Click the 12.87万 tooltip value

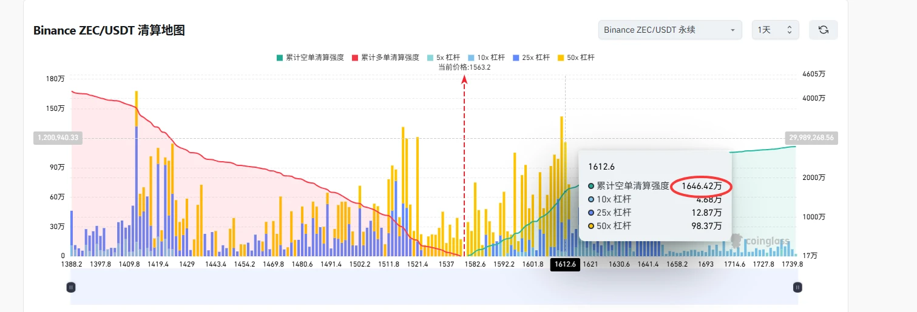coord(706,213)
